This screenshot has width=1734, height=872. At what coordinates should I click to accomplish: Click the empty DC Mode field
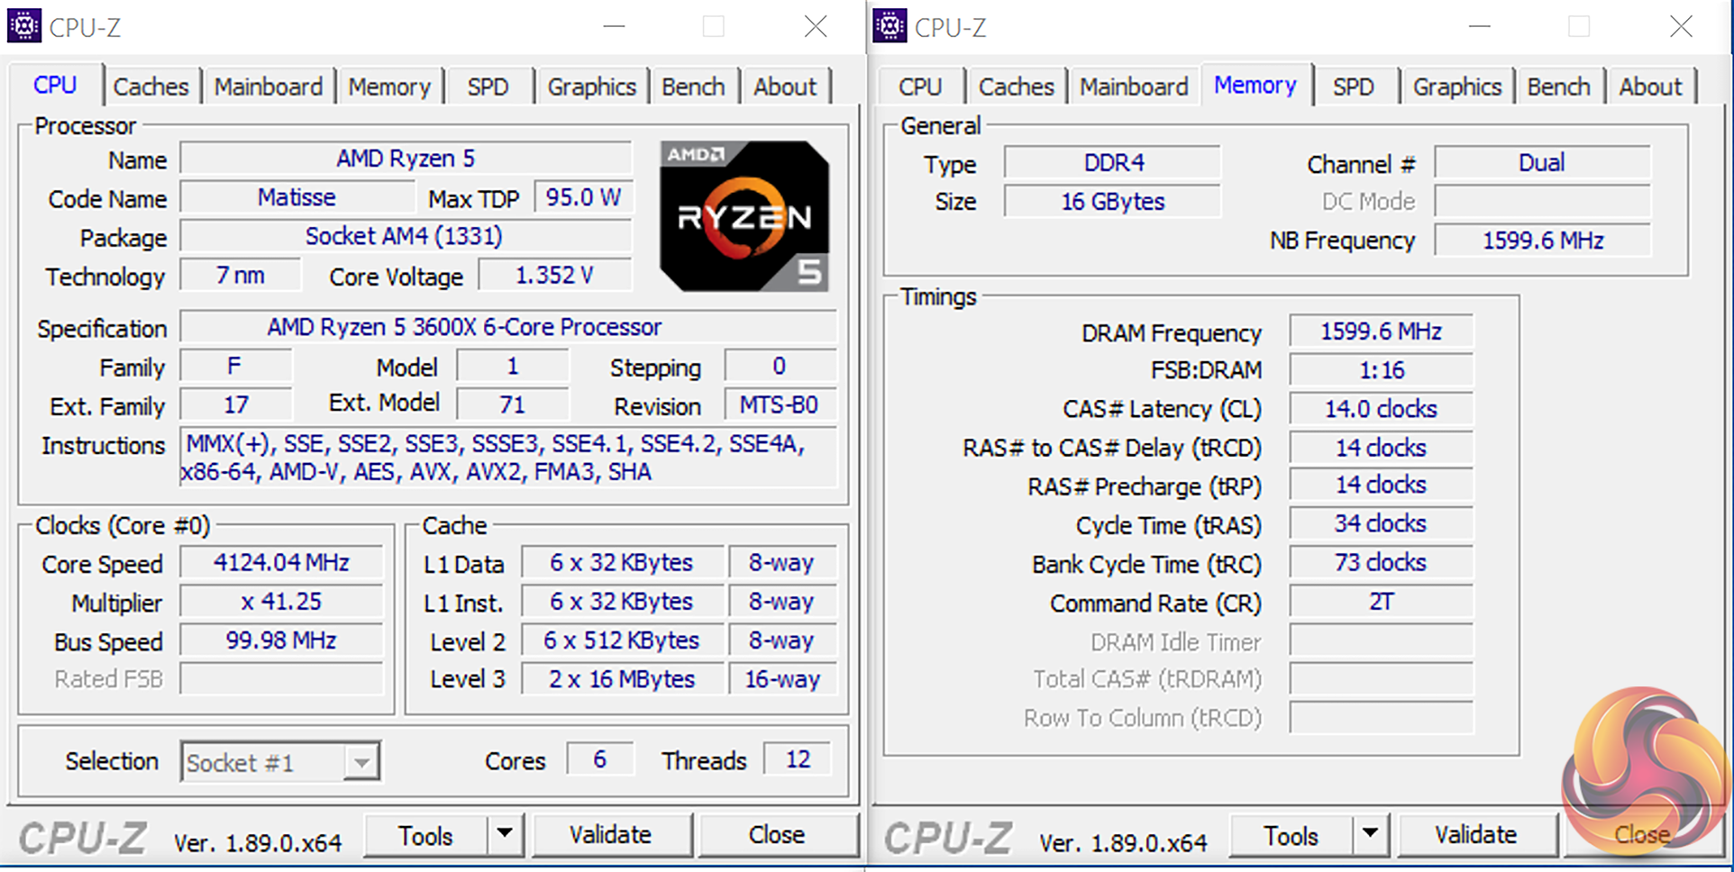pos(1542,202)
